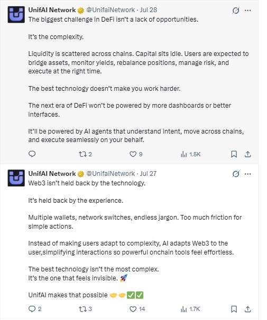Share the Jul 28 DeFi post
Viewport: 267px width, 320px height.
(x=247, y=154)
